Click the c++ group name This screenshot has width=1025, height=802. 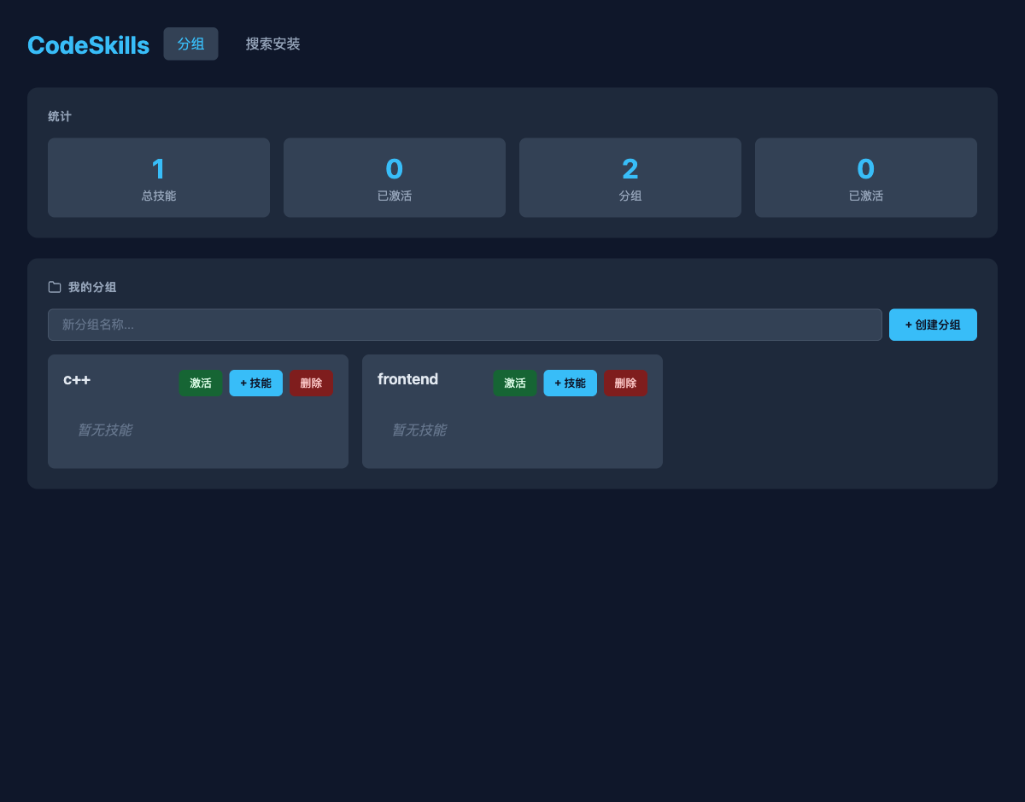77,379
